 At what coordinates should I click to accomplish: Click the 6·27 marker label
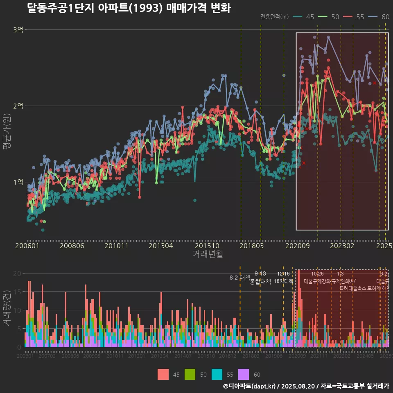pyautogui.click(x=385, y=274)
